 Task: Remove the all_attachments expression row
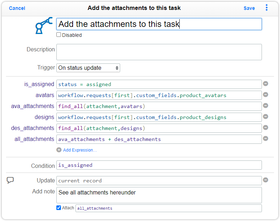(x=265, y=138)
